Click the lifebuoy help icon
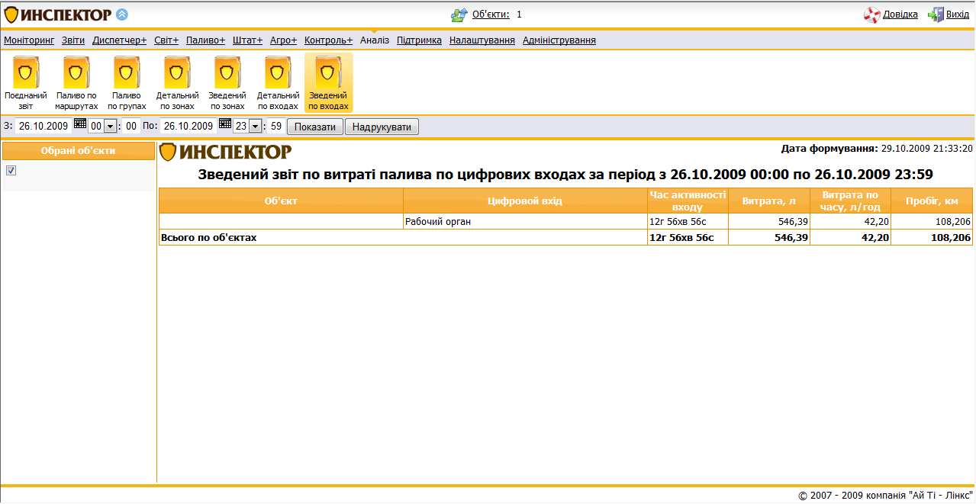This screenshot has height=504, width=976. pyautogui.click(x=872, y=14)
